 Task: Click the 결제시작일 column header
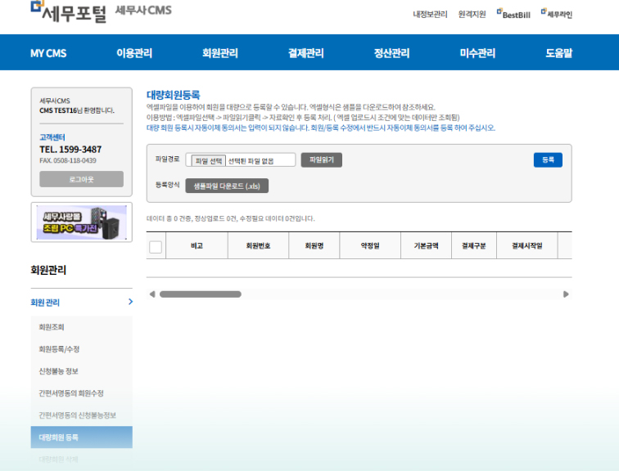click(x=527, y=246)
